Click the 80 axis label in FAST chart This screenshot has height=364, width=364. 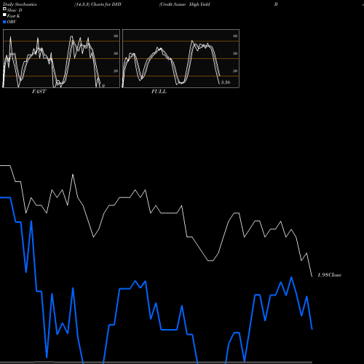116,36
